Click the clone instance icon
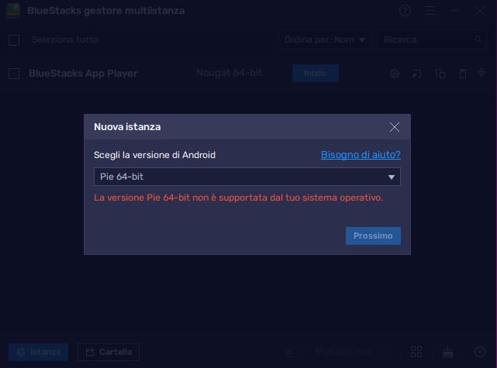This screenshot has height=368, width=497. pyautogui.click(x=440, y=74)
